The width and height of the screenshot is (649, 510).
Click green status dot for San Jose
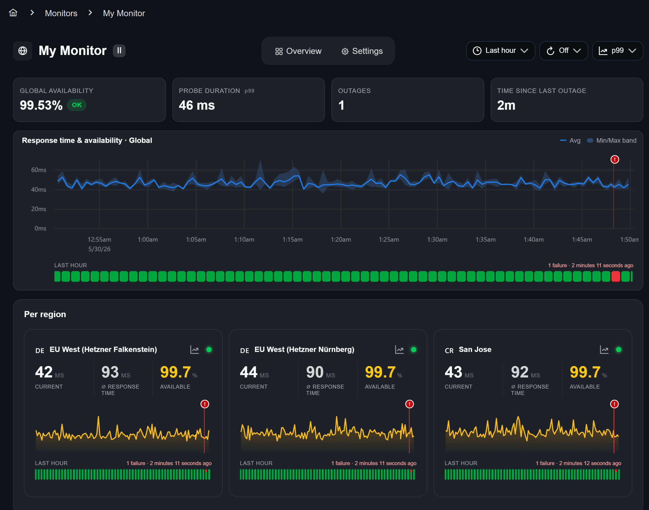618,349
